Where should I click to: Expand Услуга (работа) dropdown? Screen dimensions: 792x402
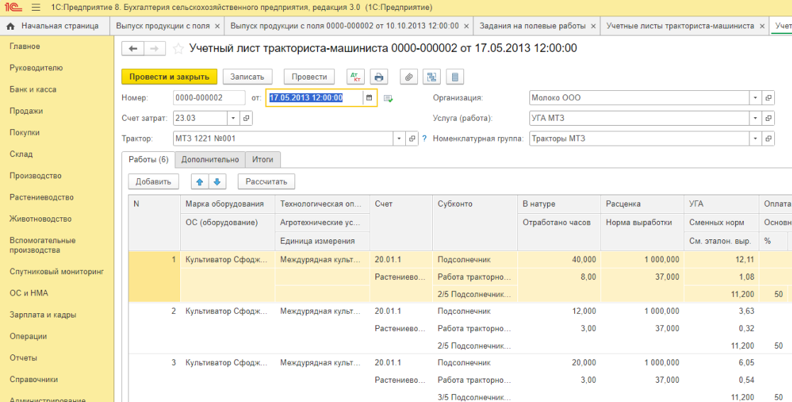pos(755,118)
